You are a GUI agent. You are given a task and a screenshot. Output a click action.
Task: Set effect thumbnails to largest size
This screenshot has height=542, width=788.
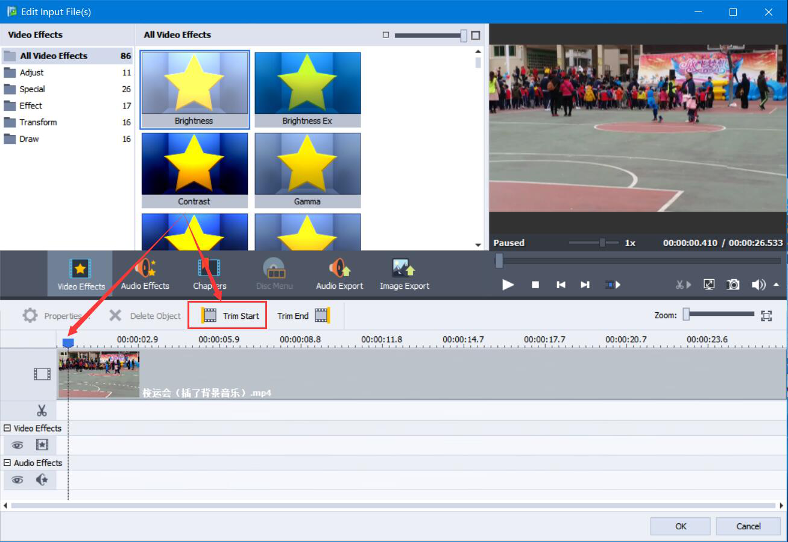pyautogui.click(x=476, y=35)
